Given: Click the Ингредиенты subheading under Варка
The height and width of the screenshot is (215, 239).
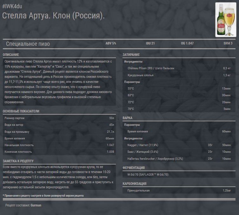Looking at the screenshot, I should 133,138.
